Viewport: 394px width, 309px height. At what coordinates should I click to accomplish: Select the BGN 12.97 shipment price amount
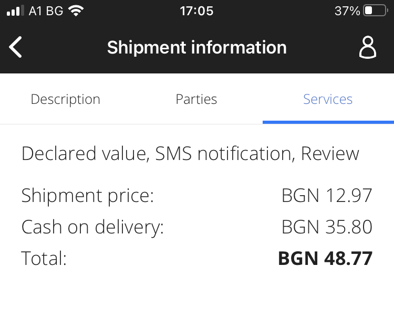click(x=327, y=196)
